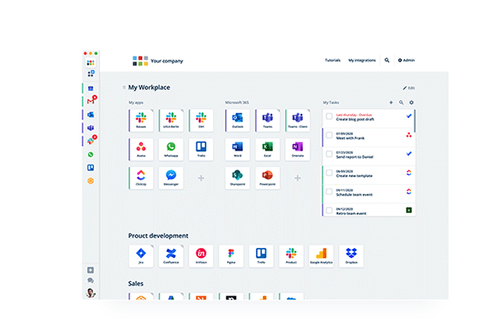
Task: Launch the ClickUp tile in My apps
Action: coord(141,178)
